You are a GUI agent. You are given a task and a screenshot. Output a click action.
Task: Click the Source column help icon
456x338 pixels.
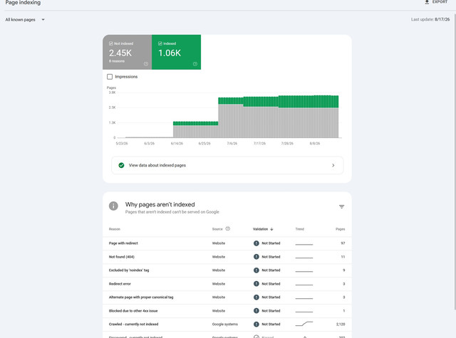228,228
